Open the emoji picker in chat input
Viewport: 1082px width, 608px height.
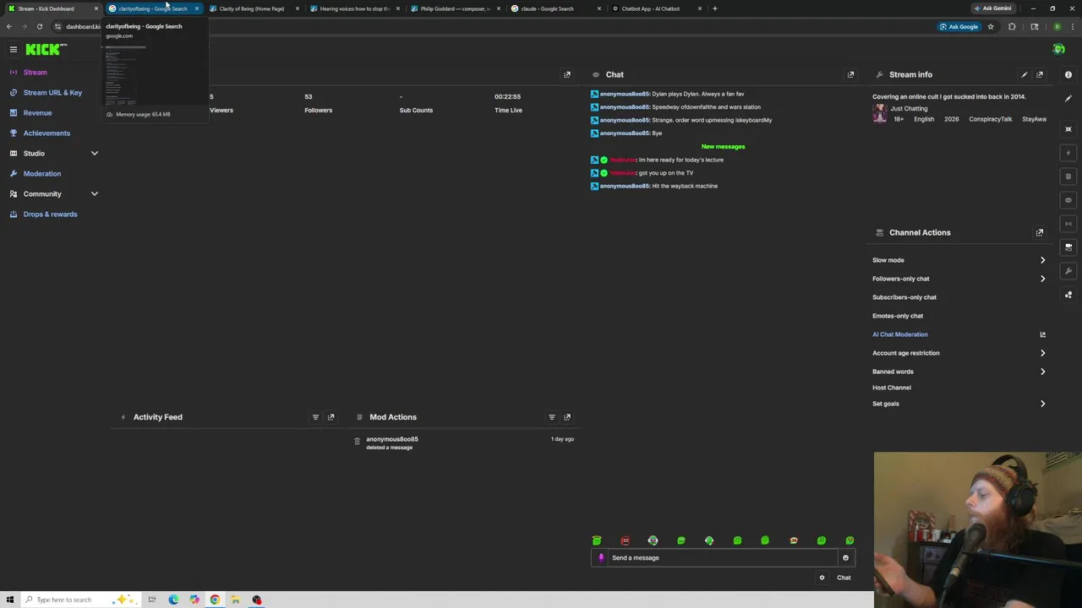point(845,557)
